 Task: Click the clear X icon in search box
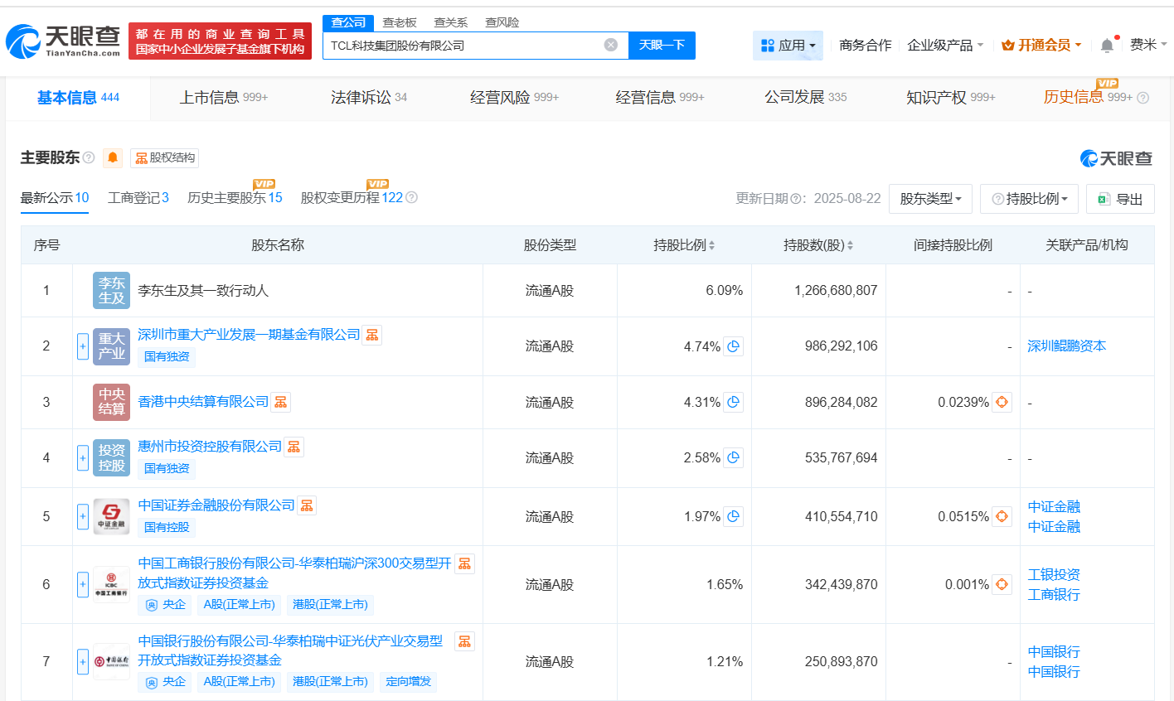point(612,46)
